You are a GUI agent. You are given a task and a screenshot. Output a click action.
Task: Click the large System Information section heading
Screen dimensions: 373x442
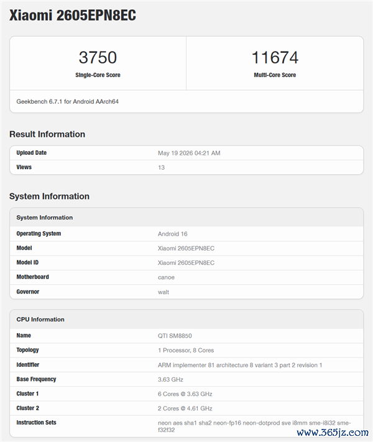(49, 196)
